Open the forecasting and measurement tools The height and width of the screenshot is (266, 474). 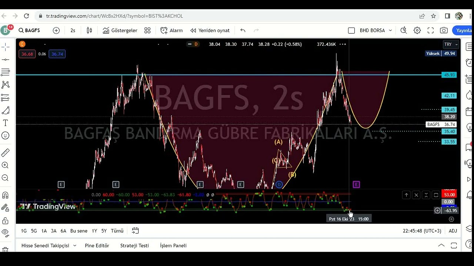tap(5, 98)
